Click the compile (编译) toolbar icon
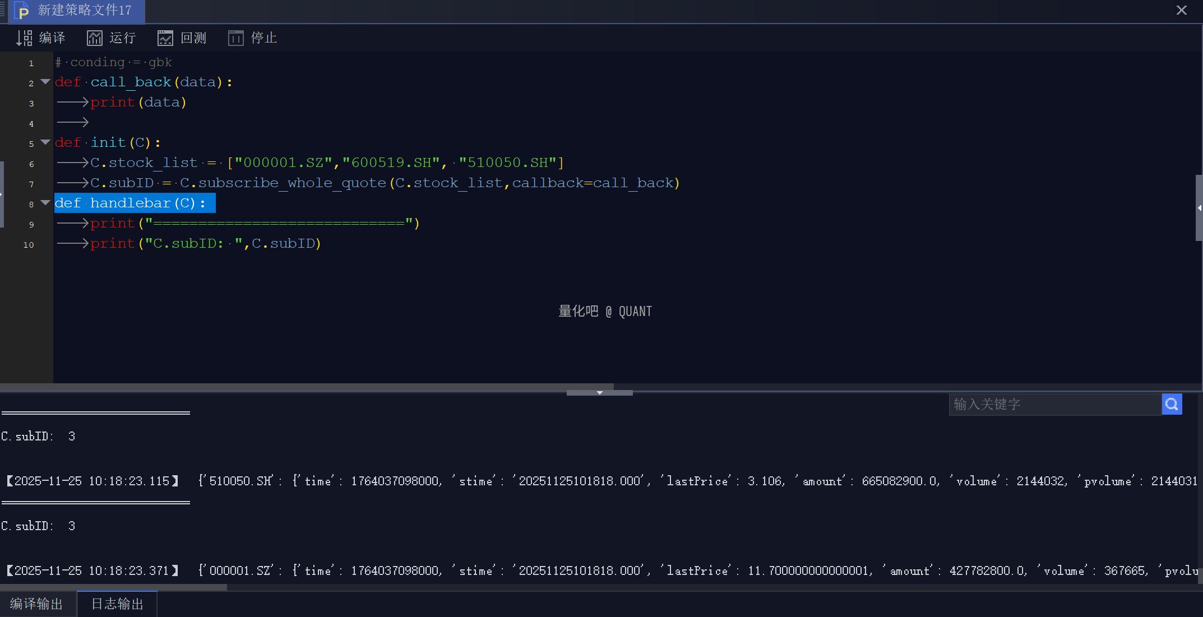 24,38
